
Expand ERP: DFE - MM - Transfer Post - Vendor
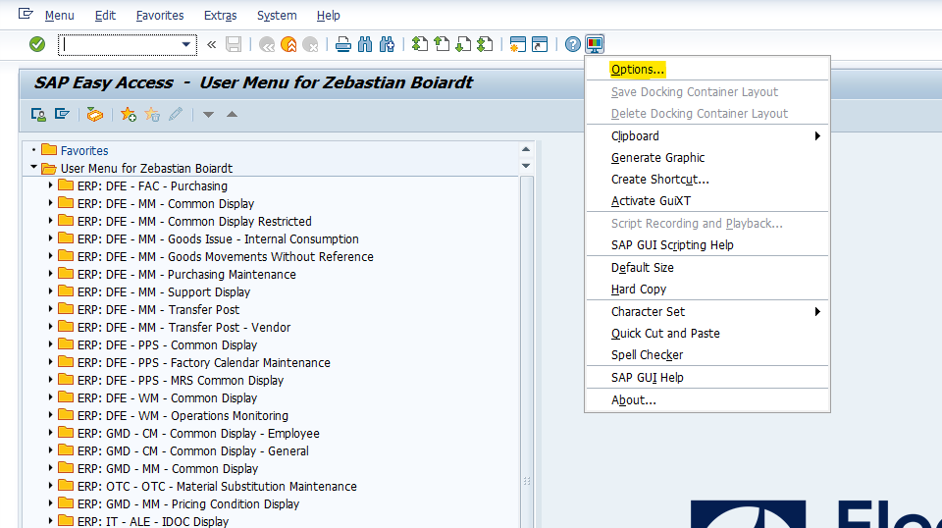click(50, 327)
